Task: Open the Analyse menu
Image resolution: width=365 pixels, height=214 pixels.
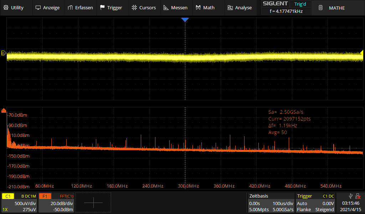Action: click(240, 7)
